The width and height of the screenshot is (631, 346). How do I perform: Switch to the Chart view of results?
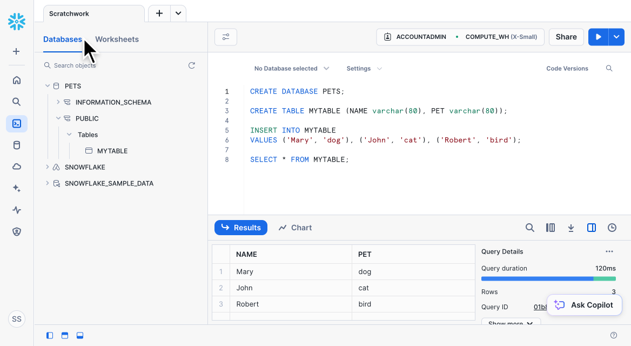click(295, 228)
